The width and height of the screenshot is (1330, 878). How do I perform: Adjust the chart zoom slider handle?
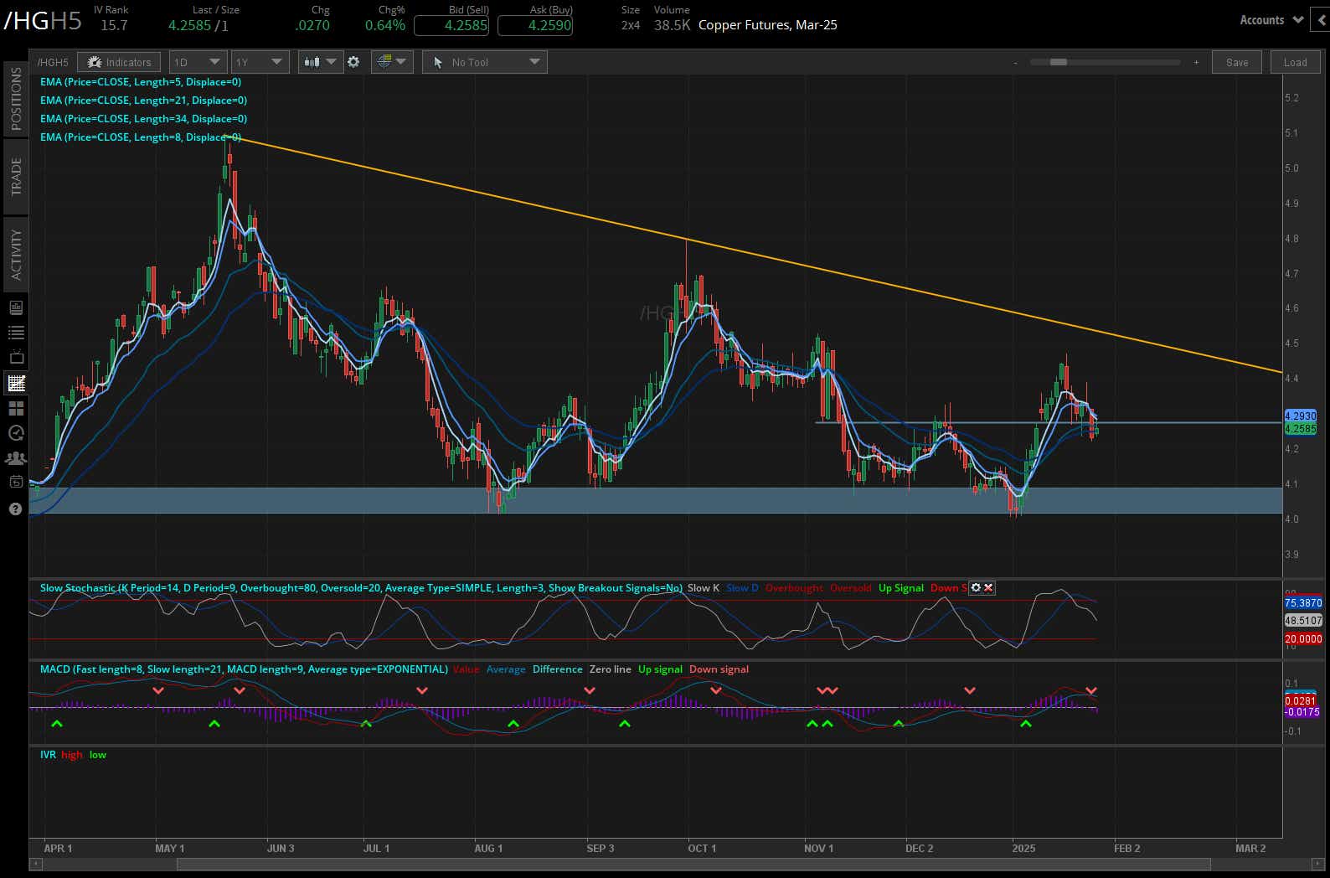tap(1058, 62)
